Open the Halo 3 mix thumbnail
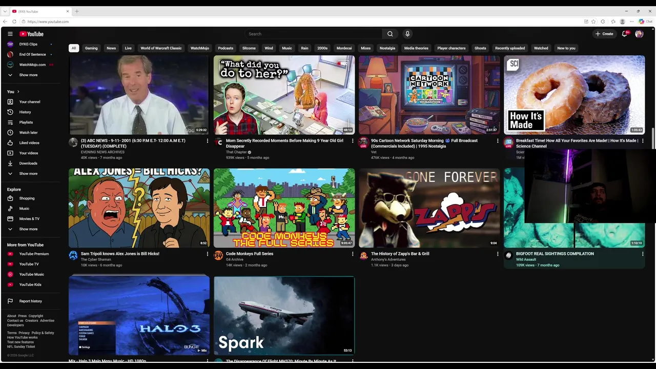This screenshot has width=656, height=369. [x=139, y=316]
